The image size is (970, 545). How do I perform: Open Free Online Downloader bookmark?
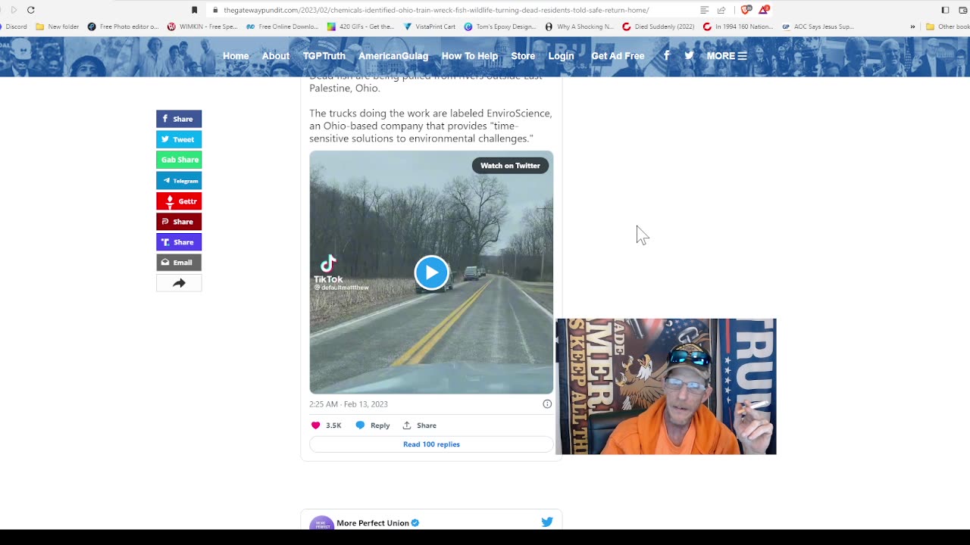(282, 26)
